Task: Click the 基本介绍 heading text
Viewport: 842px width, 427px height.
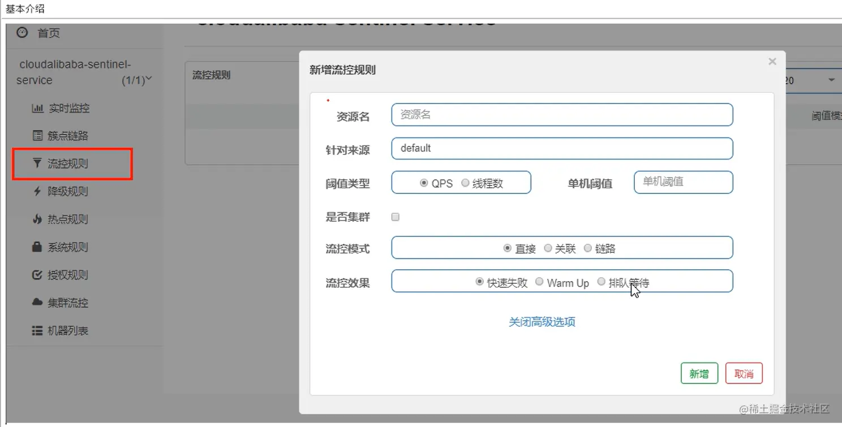Action: (25, 9)
